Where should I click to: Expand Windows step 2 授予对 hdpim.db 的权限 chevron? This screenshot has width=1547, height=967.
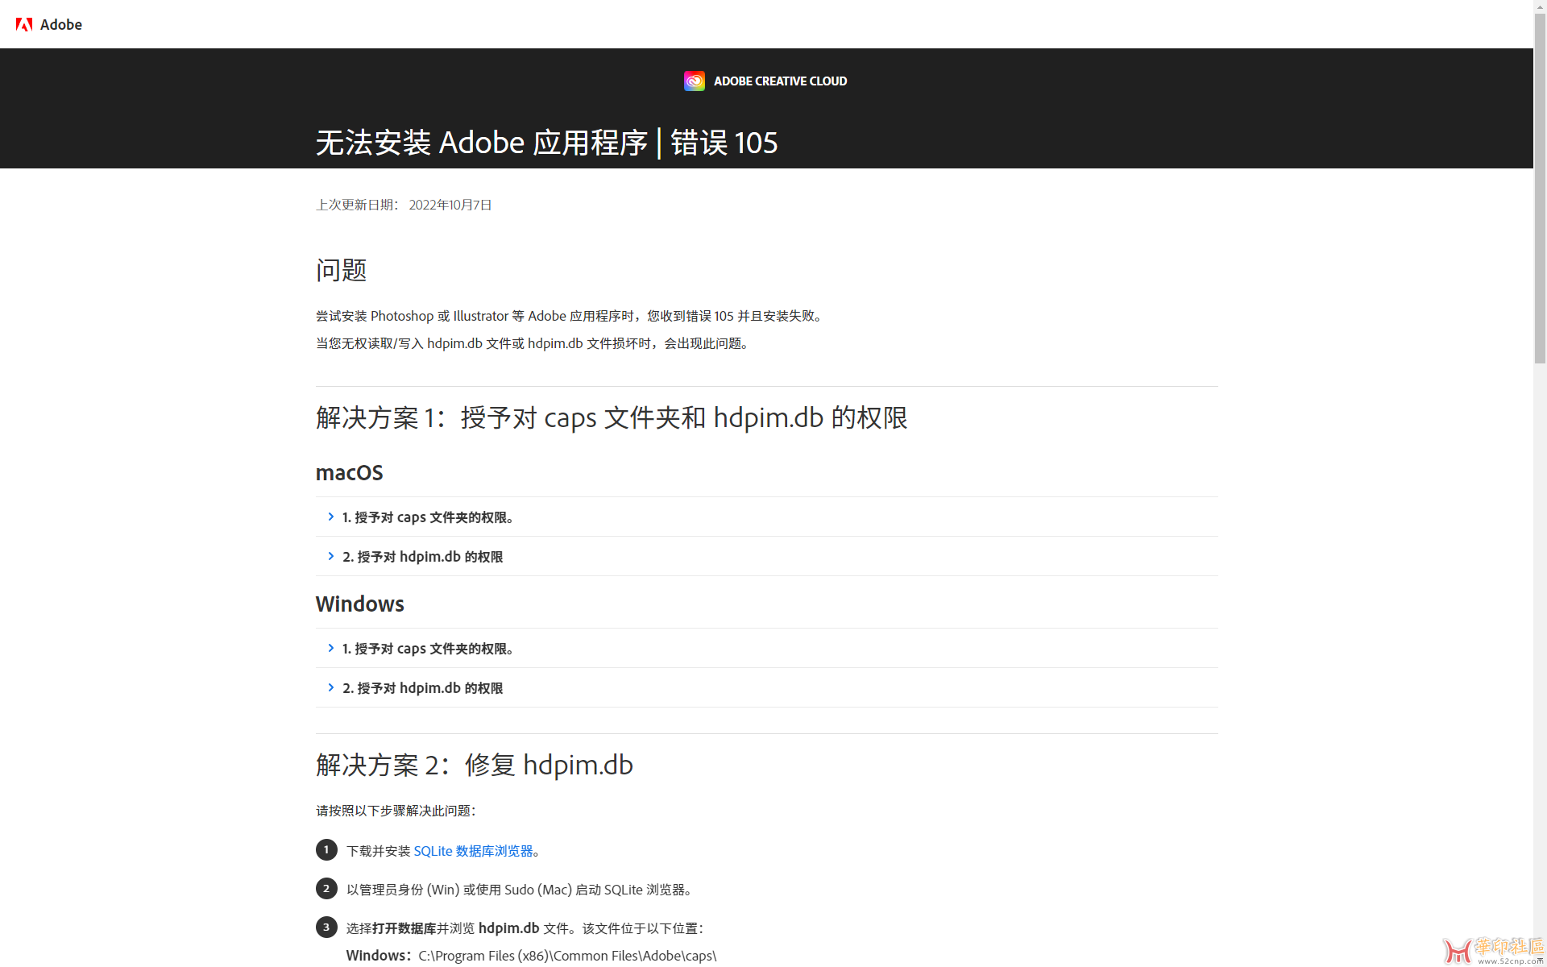pos(331,687)
